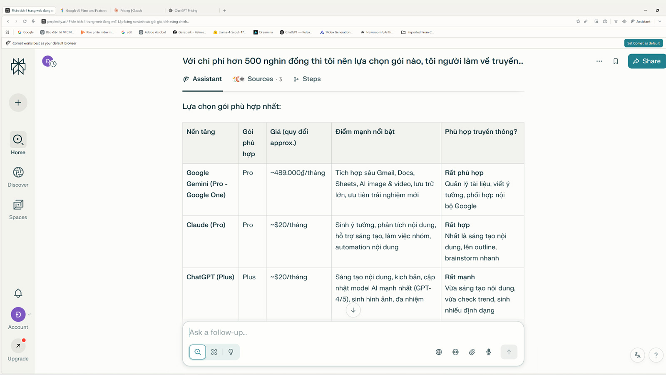This screenshot has height=375, width=666.
Task: Open notifications bell
Action: point(18,293)
